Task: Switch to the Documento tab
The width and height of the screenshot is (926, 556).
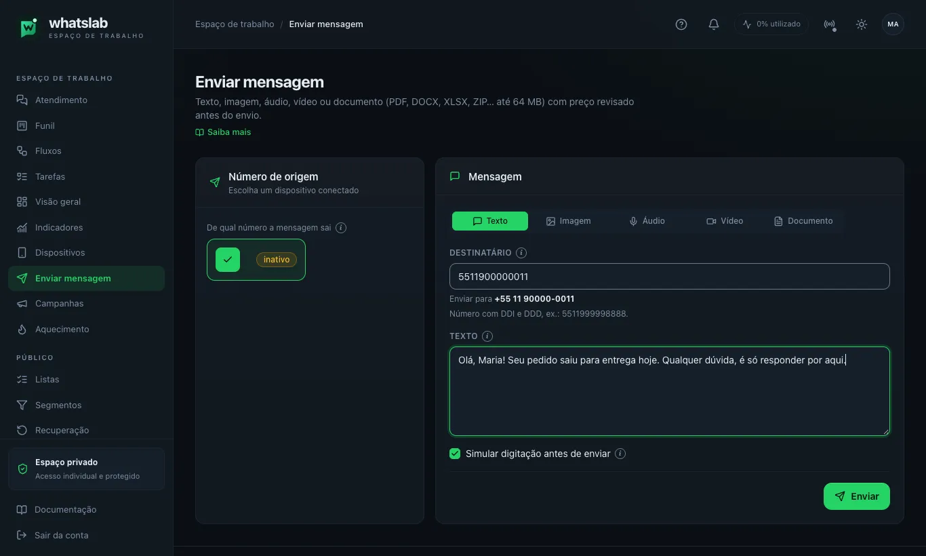Action: coord(803,221)
